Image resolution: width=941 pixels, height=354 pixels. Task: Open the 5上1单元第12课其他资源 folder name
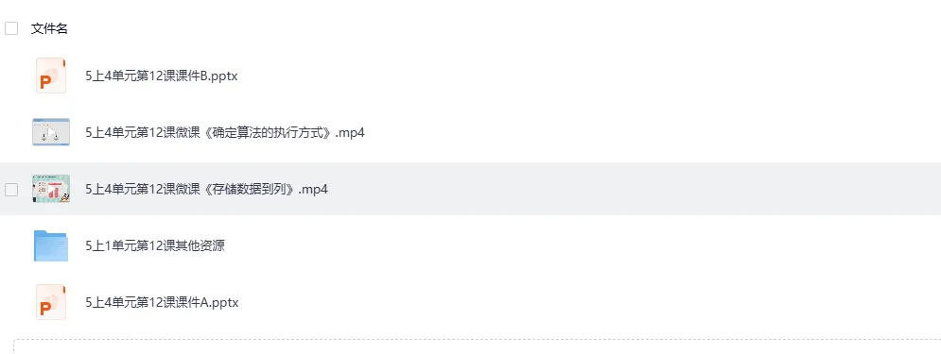tap(155, 245)
